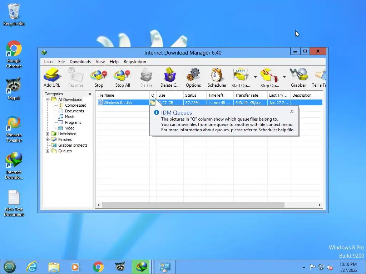The height and width of the screenshot is (274, 366).
Task: Sort by Size column header
Action: click(x=170, y=95)
